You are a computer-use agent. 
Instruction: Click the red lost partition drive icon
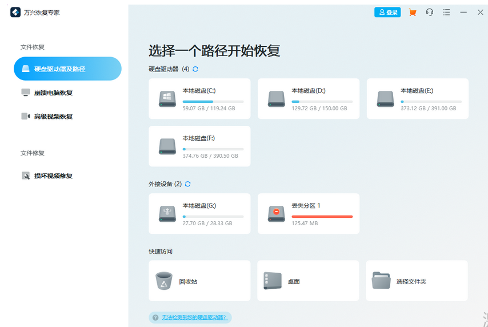pos(277,214)
